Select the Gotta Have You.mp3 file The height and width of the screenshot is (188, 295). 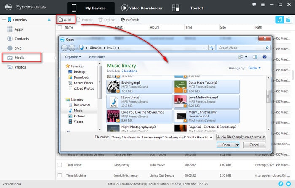[206, 87]
